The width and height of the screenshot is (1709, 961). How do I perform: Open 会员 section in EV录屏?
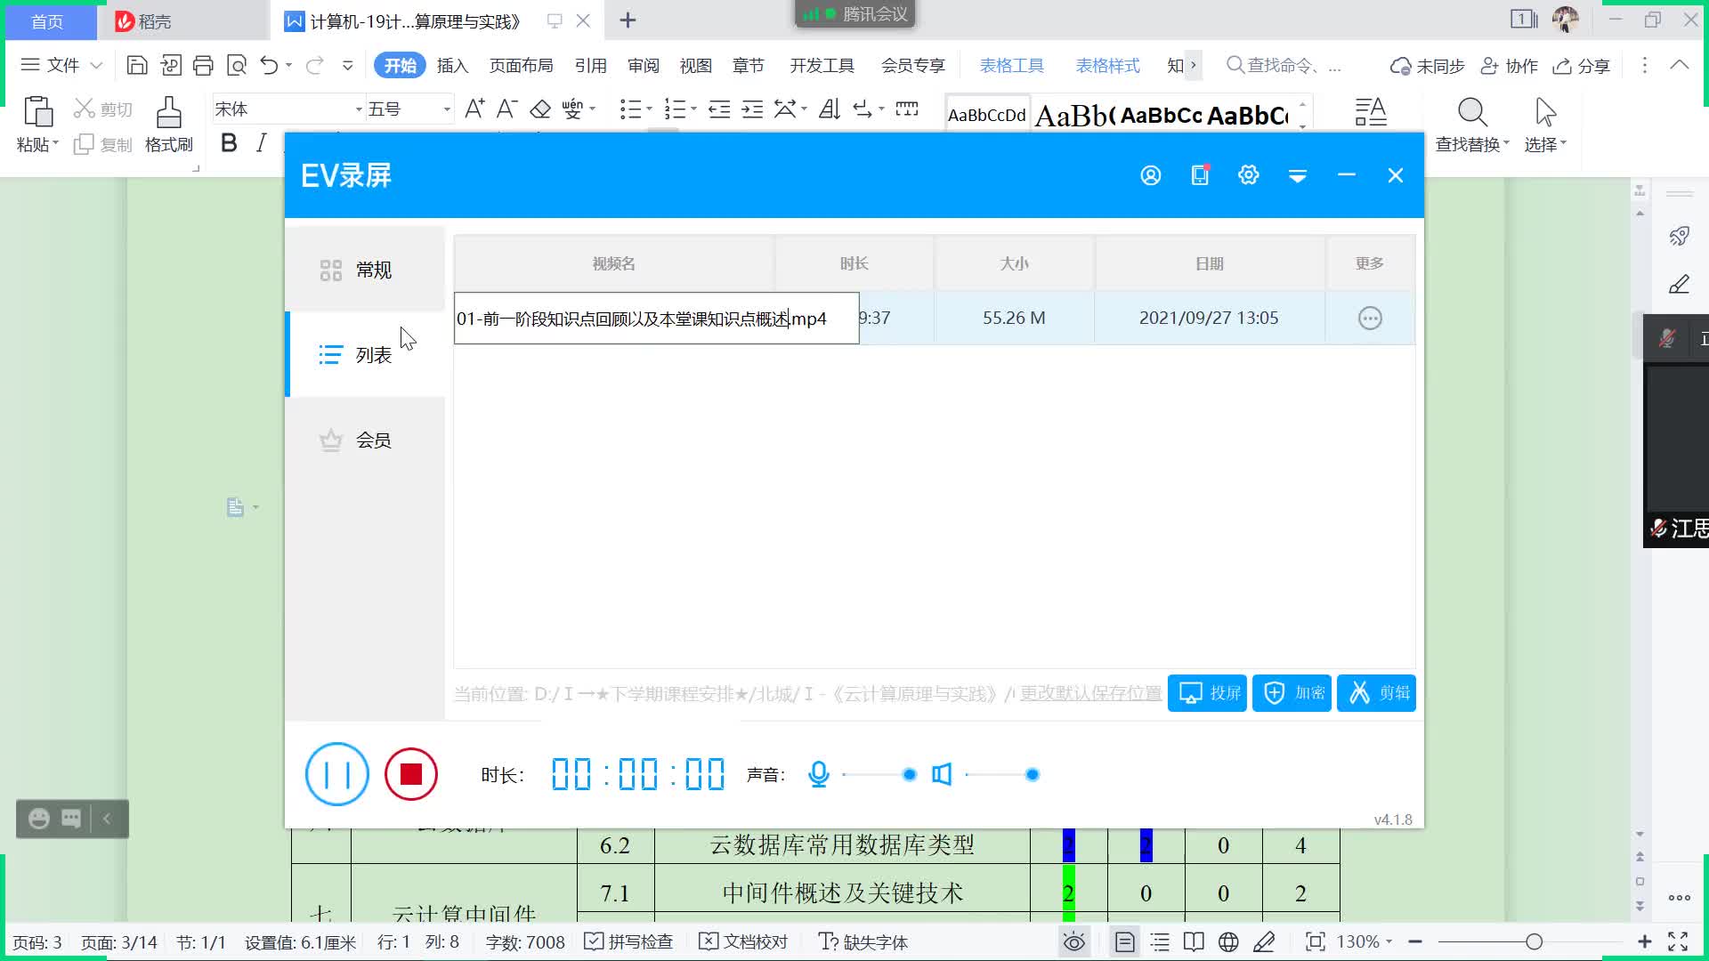click(365, 440)
